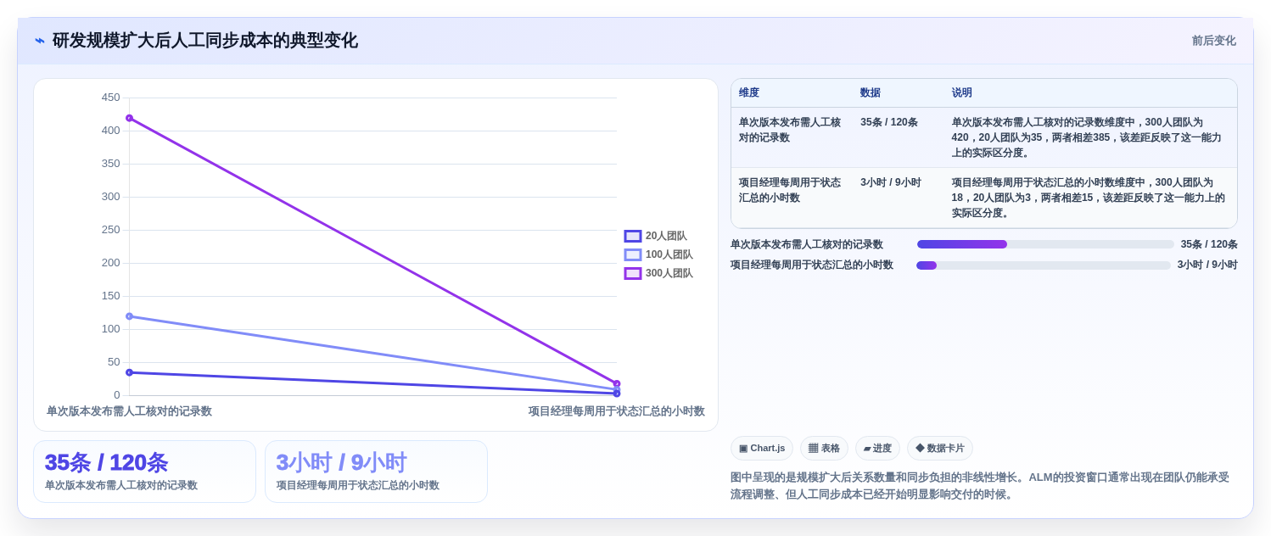This screenshot has width=1271, height=536.
Task: Select the 数据卡片 tag chip
Action: point(939,448)
